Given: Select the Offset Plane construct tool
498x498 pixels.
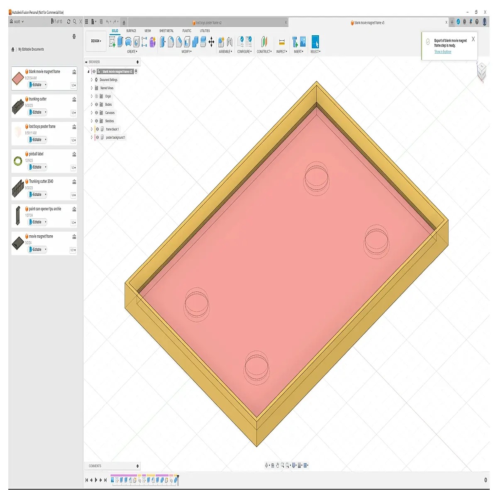Looking at the screenshot, I should pyautogui.click(x=264, y=41).
